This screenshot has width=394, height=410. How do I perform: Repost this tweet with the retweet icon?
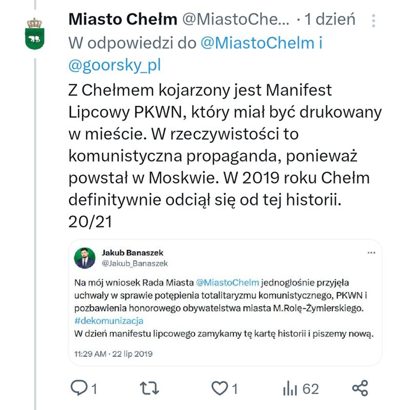[x=149, y=389]
